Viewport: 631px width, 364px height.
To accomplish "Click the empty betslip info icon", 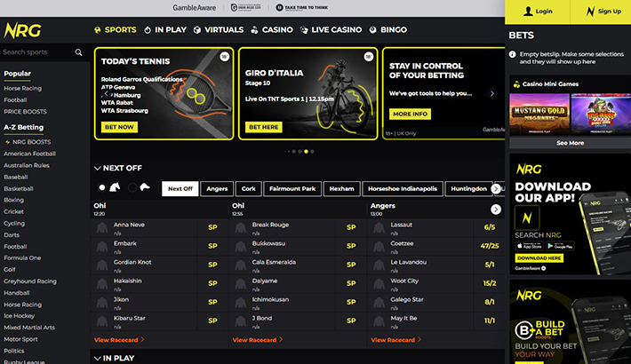I will tap(512, 54).
